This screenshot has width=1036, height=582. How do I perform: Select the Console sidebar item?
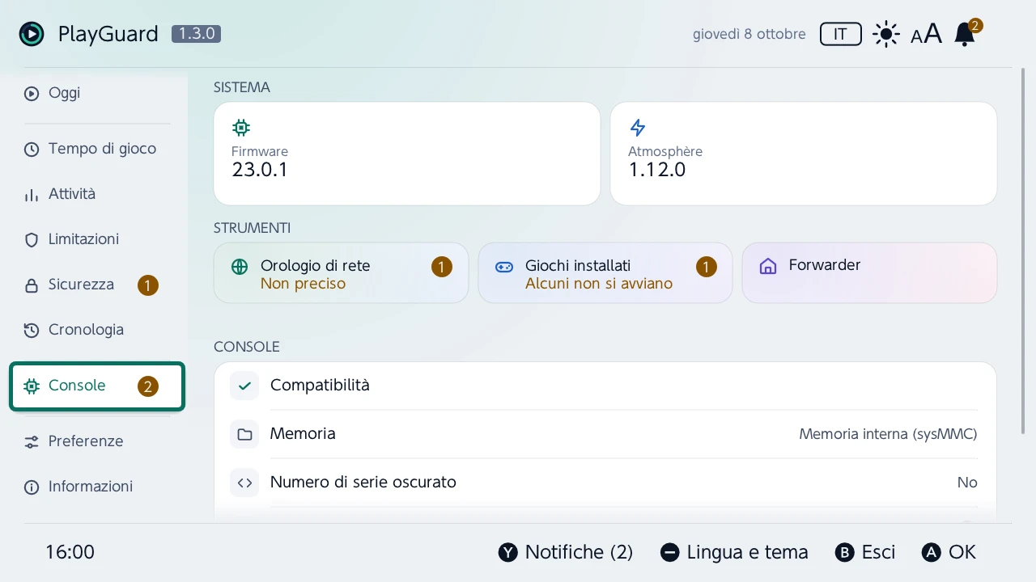pyautogui.click(x=97, y=386)
